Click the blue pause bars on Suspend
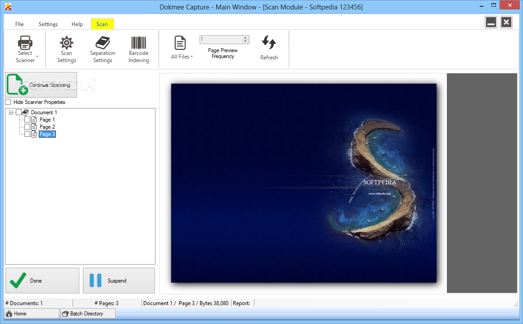Viewport: 523px width, 324px height. point(96,280)
